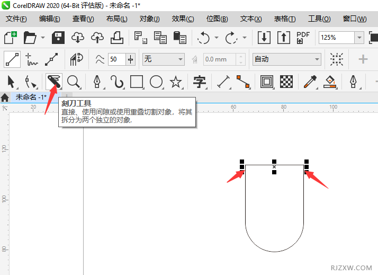Viewport: 378px width, 275px height.
Task: Select the Pick arrow tool
Action: pyautogui.click(x=11, y=82)
